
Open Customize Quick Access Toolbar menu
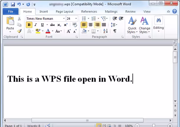(34, 5)
